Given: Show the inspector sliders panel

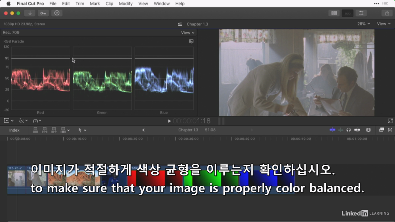Looking at the screenshot, I should tap(361, 13).
